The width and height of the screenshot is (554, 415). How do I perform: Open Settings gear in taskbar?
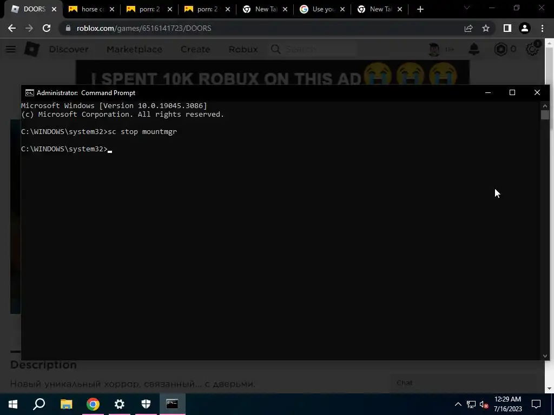pos(120,404)
